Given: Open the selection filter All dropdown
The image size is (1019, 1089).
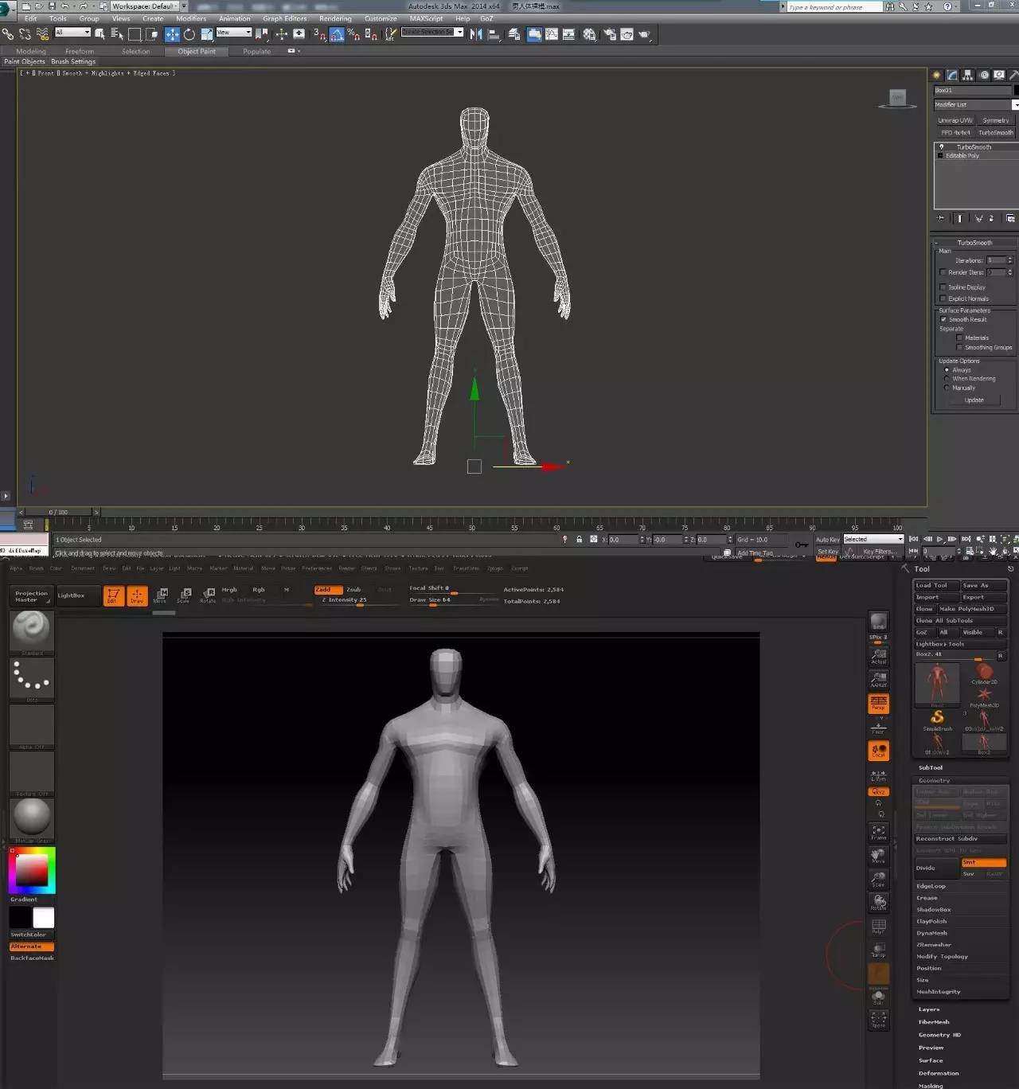Looking at the screenshot, I should 72,33.
